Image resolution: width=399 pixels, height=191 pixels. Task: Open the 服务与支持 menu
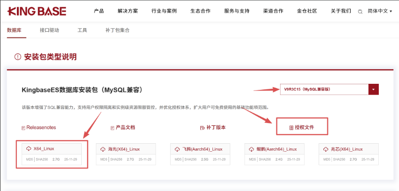[x=237, y=11]
